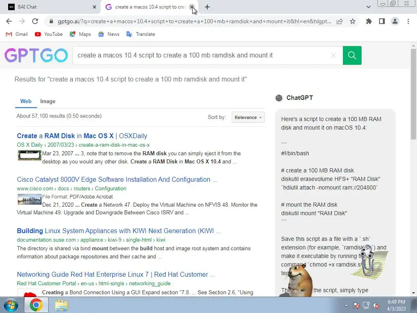Image resolution: width=417 pixels, height=313 pixels.
Task: Click the taskbar clock showing 6:49 PM
Action: pyautogui.click(x=396, y=305)
